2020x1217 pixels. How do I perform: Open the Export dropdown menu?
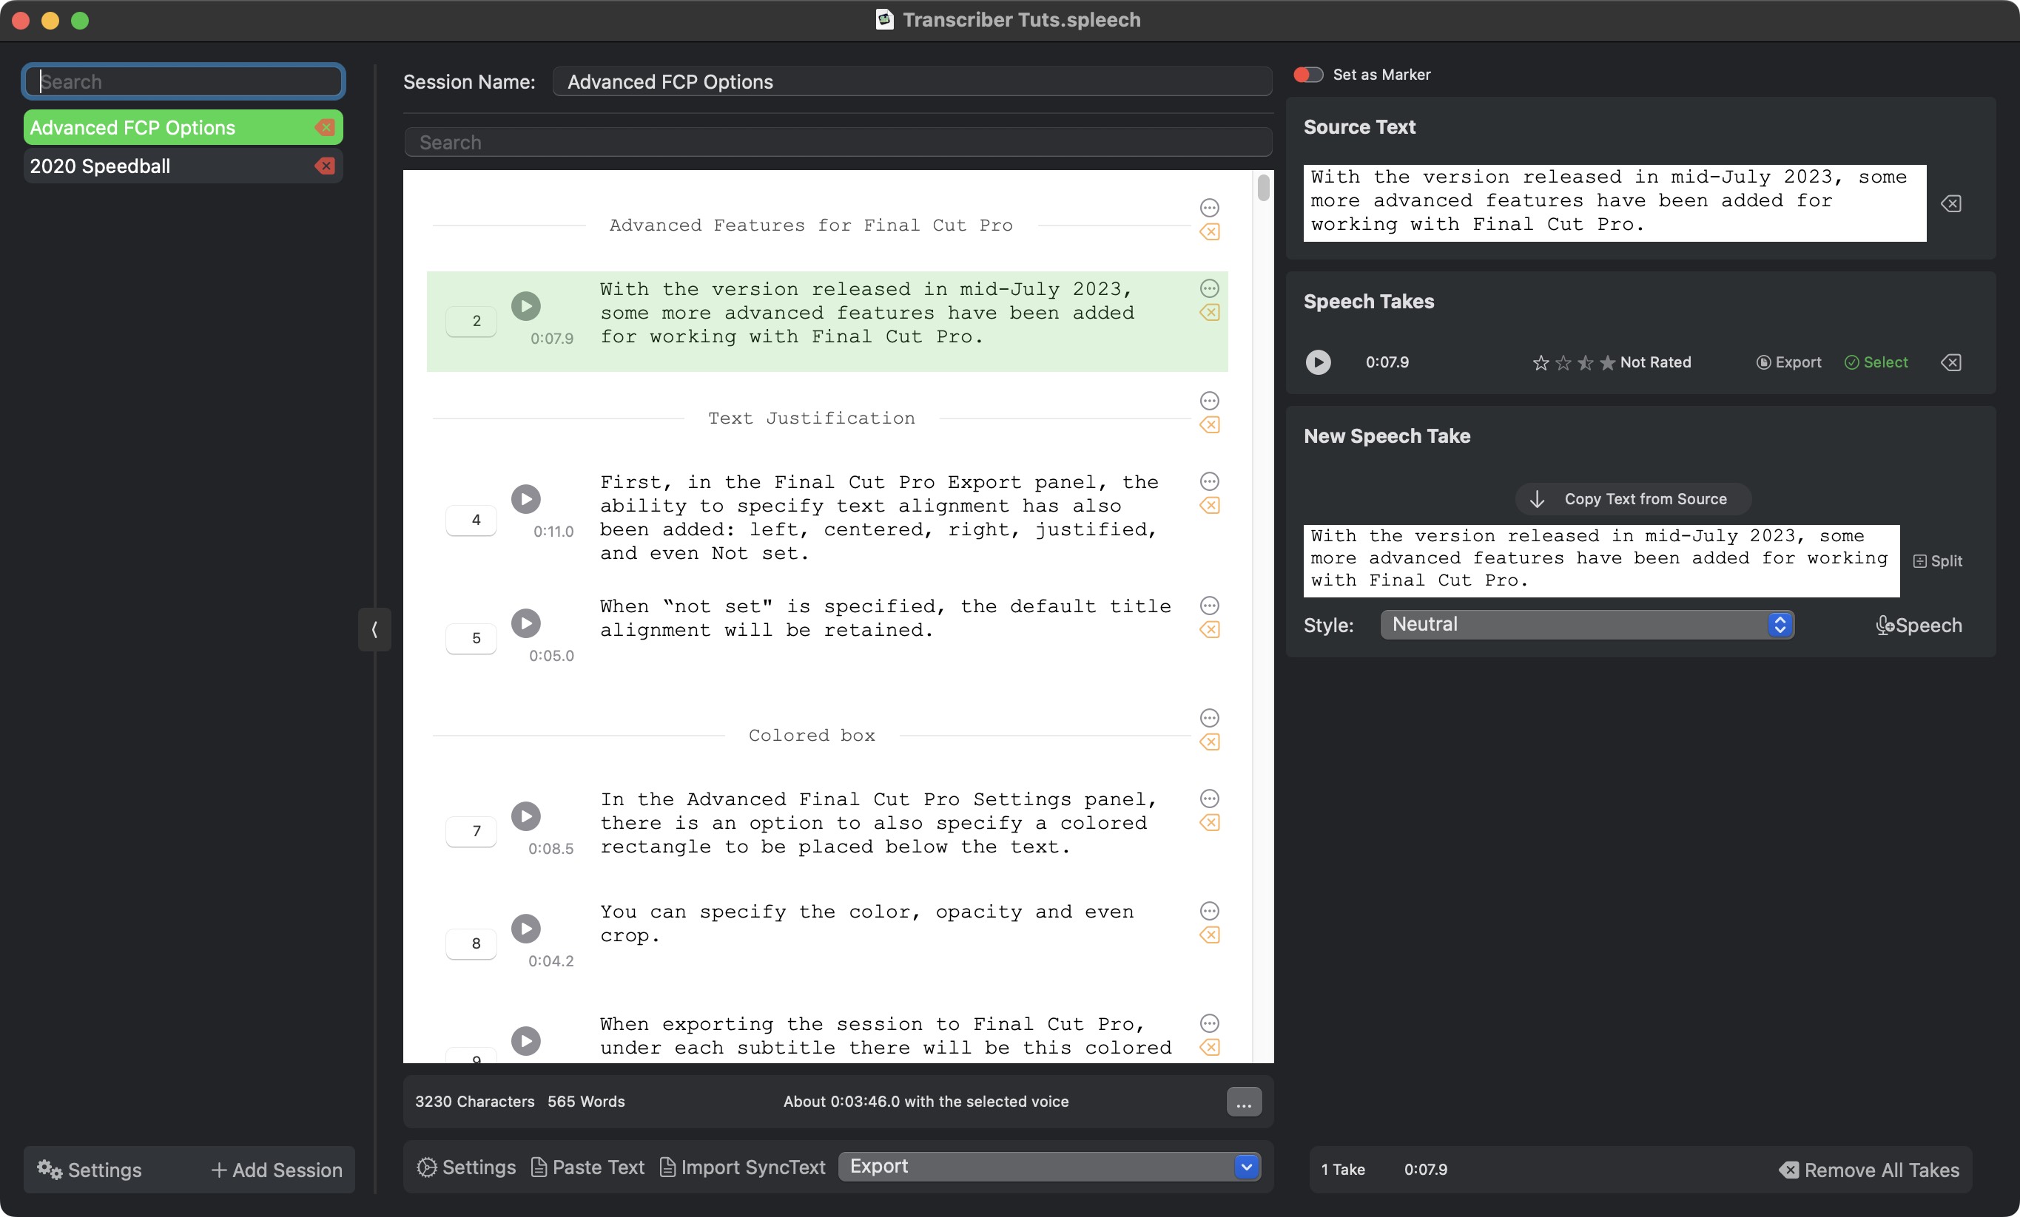(1048, 1166)
